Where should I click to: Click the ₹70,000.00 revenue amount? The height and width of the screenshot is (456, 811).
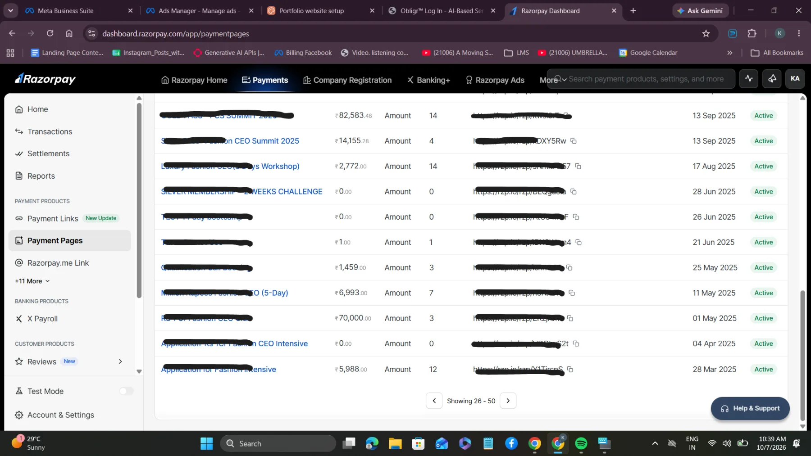tap(353, 318)
